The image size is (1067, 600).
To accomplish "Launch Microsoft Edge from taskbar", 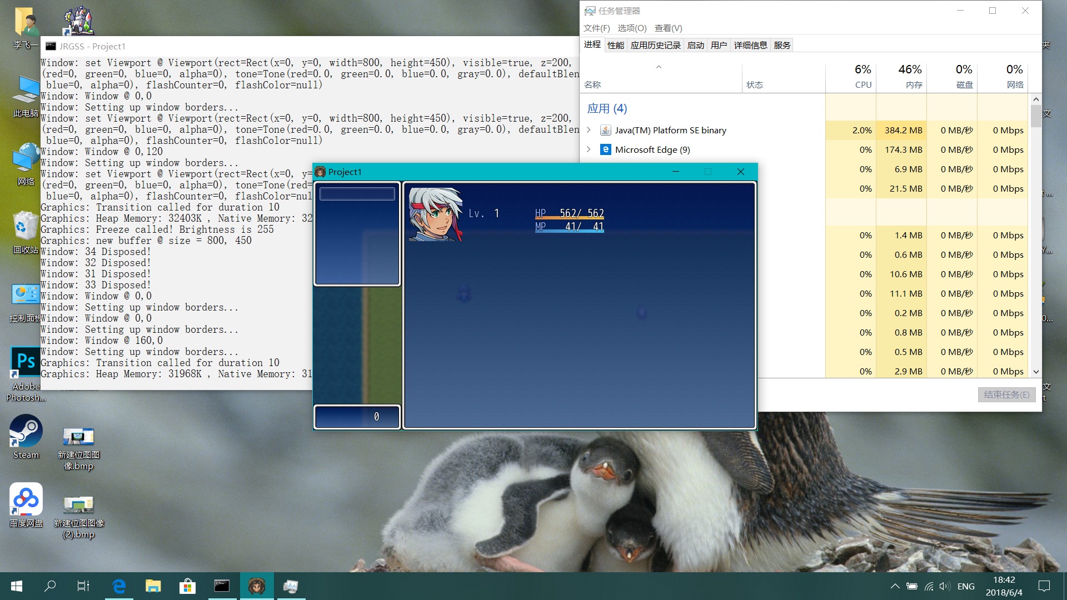I will (119, 586).
